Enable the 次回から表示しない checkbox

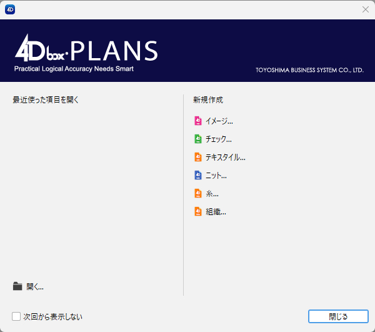click(x=16, y=316)
